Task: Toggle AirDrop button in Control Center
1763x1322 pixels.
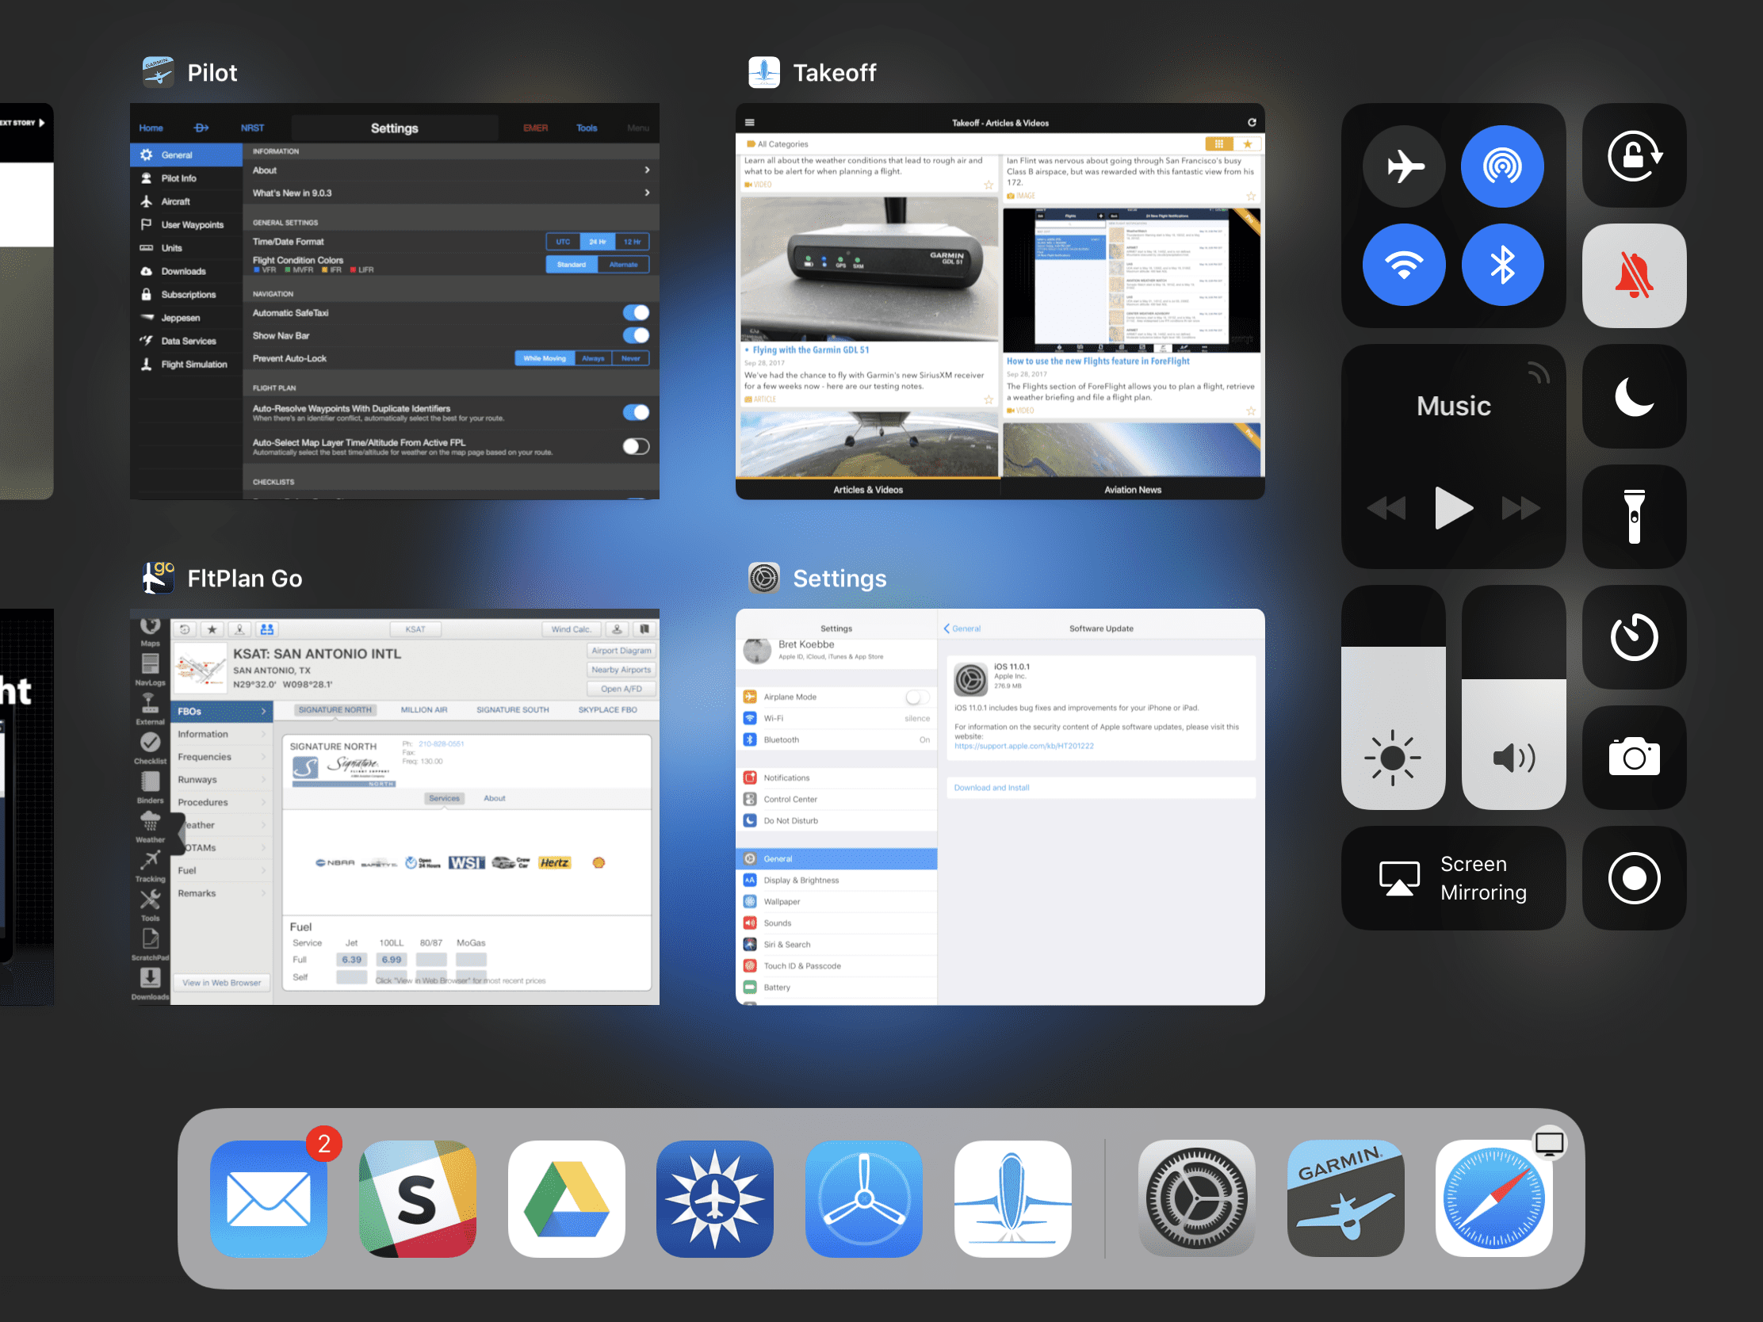Action: (x=1502, y=166)
